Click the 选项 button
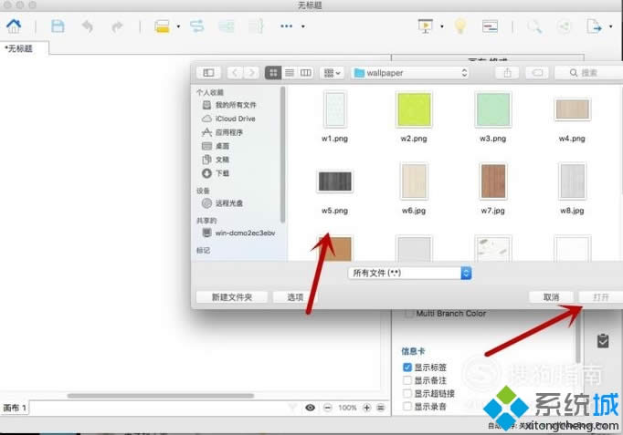 [x=295, y=297]
